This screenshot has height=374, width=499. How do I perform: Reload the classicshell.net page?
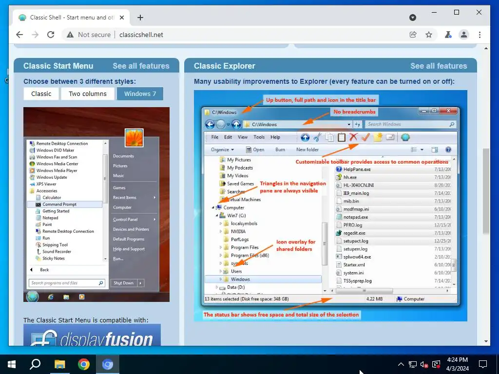click(51, 35)
